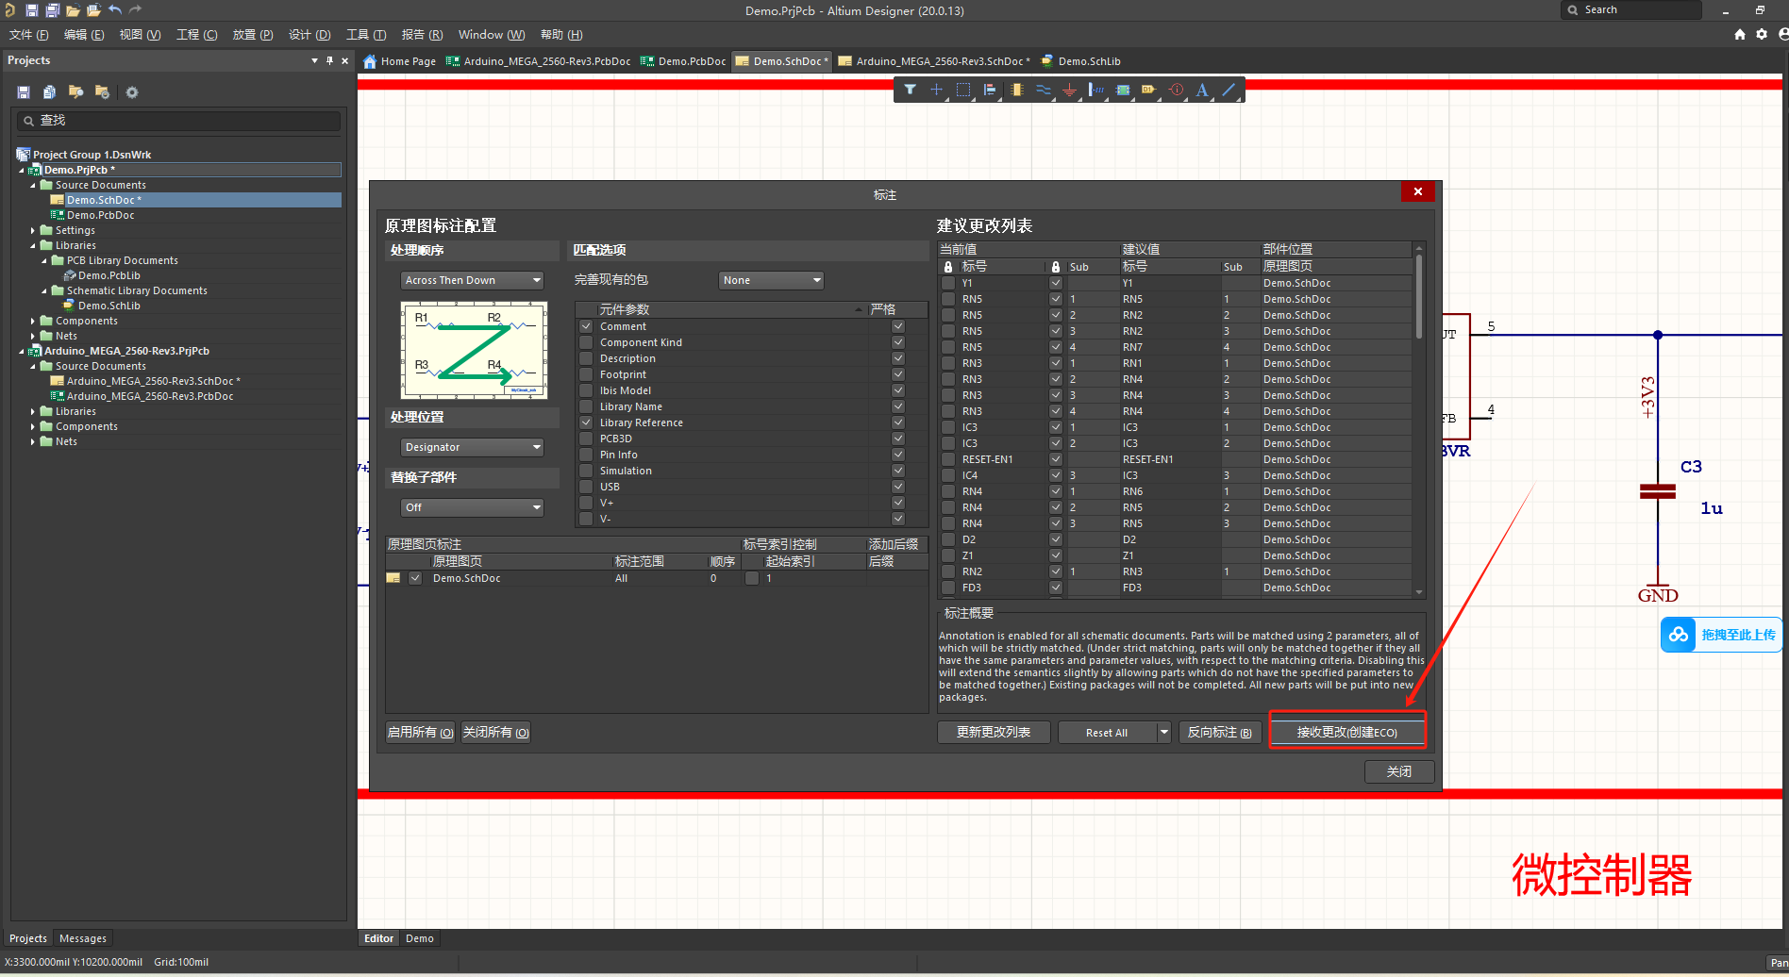The image size is (1789, 977).
Task: Click 接收更改(创建ECO) button
Action: point(1346,732)
